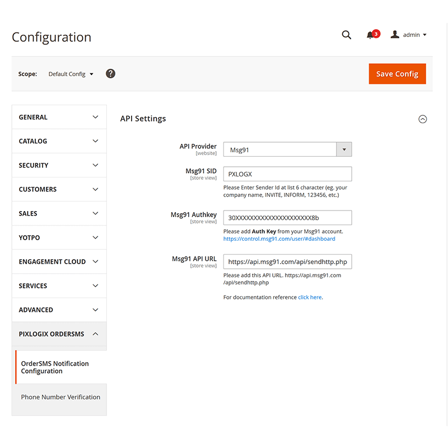Expand the GENERAL section
The image size is (448, 448).
[59, 117]
